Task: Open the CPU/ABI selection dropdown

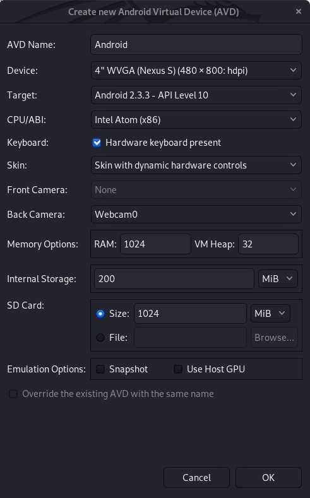Action: [196, 120]
